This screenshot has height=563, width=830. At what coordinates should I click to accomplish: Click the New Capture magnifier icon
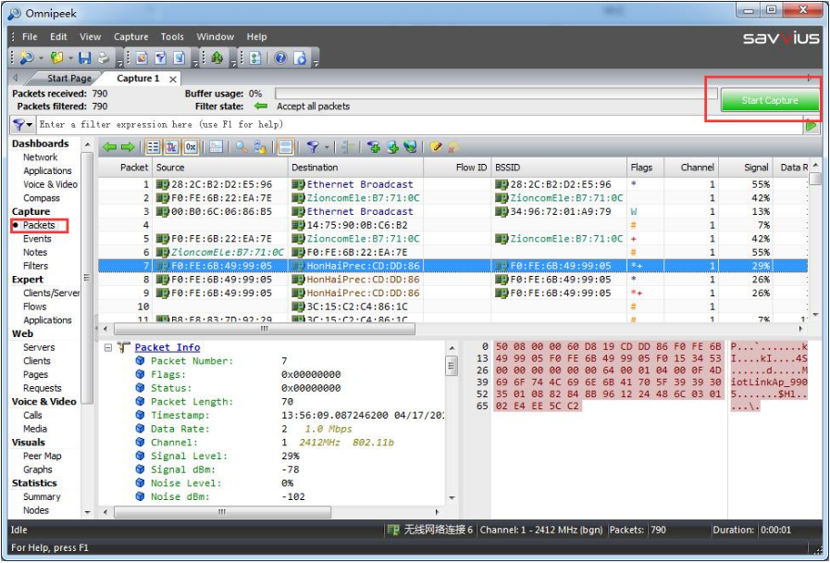point(27,57)
